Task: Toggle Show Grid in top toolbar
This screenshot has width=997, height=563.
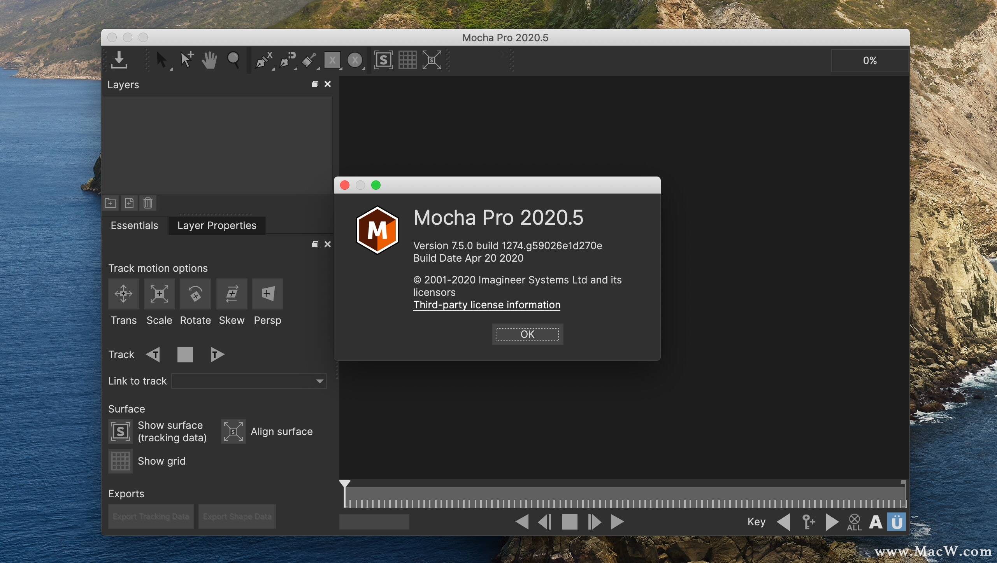Action: click(407, 60)
